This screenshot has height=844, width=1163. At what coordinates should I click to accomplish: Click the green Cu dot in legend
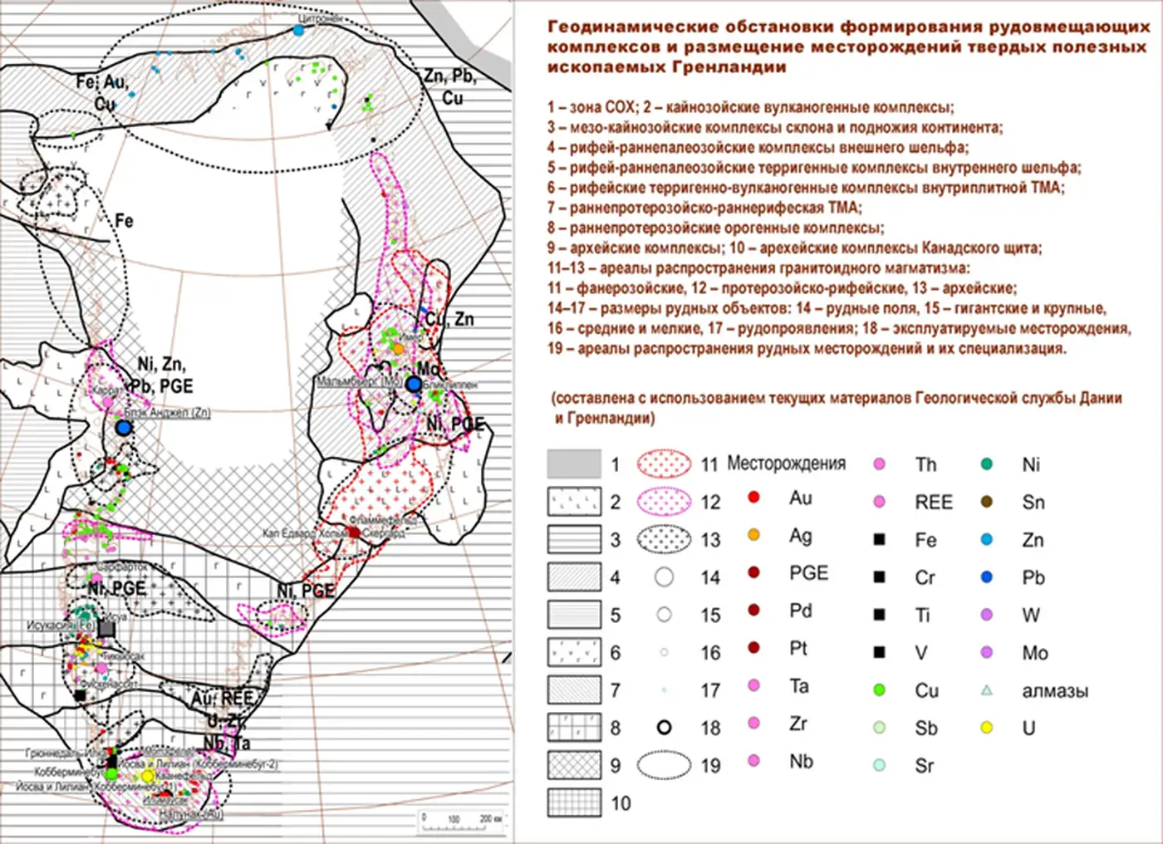880,690
